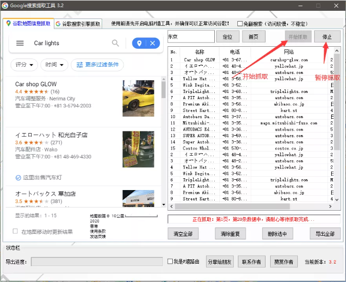
Task: Select table row 1 Car shop GLOW
Action: point(251,60)
